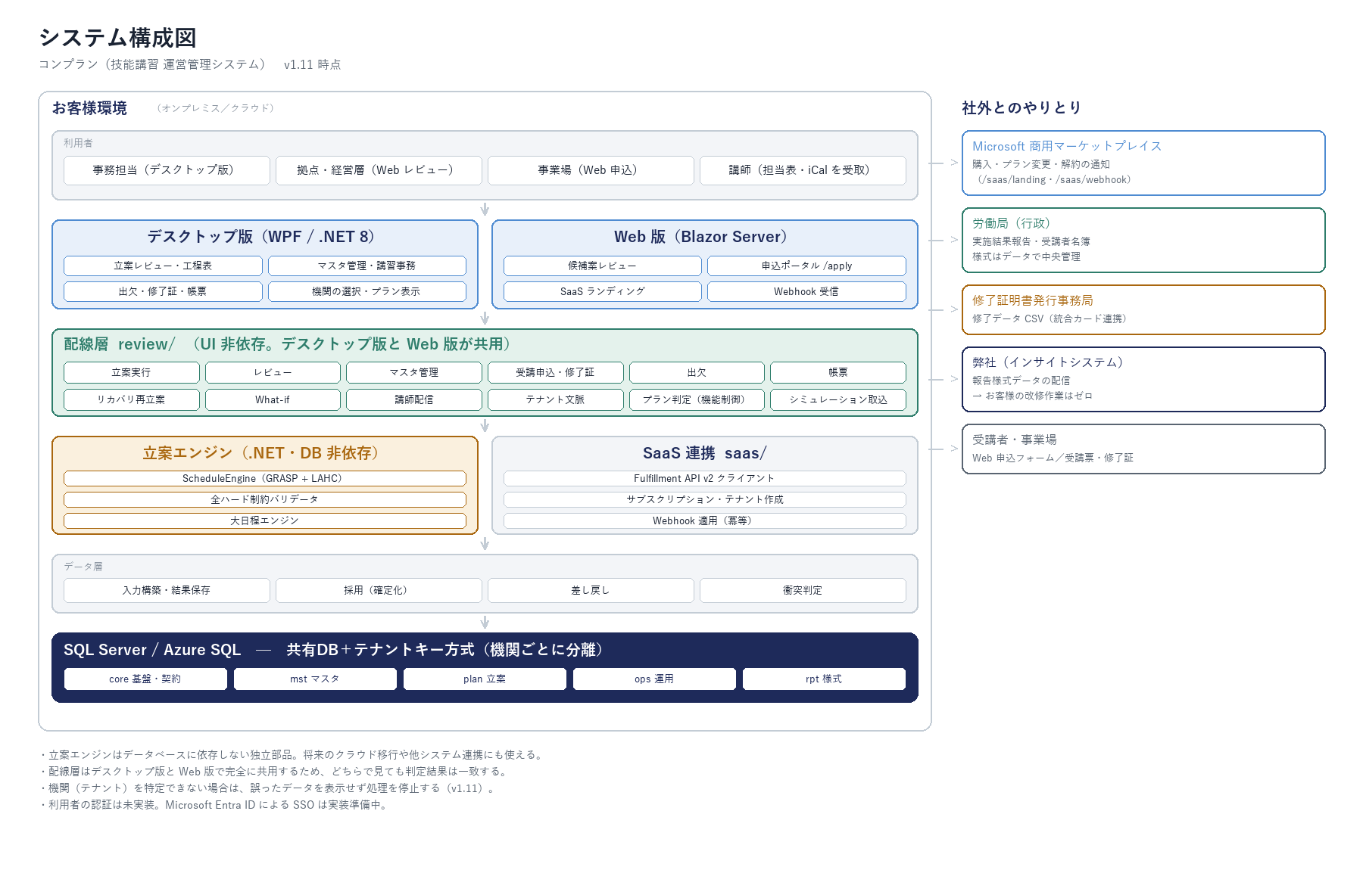
Task: Click the プラン判定（機能制御）box
Action: coord(697,399)
